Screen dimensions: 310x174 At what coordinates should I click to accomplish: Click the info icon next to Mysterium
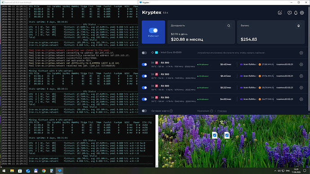[x=212, y=111]
